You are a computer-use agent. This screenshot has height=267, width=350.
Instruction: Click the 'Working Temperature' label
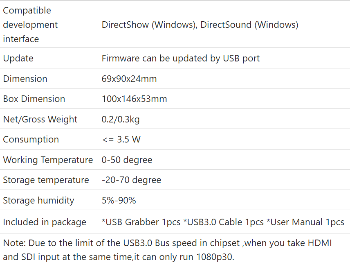48,160
